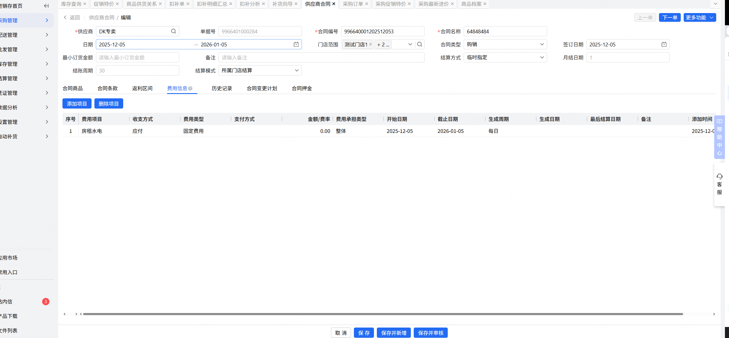The image size is (729, 338).
Task: Click the 备注 input field
Action: tap(321, 57)
